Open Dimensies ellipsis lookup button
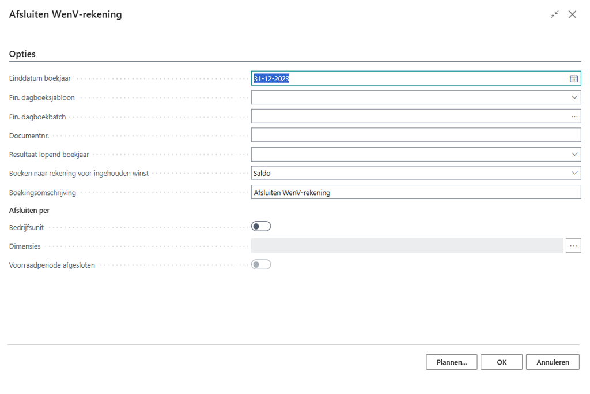The image size is (590, 394). [x=573, y=246]
